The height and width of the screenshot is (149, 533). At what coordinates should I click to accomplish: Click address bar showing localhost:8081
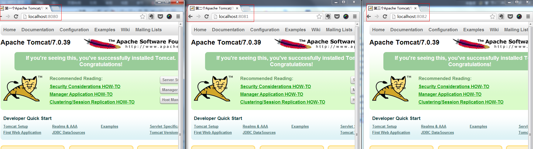point(267,16)
